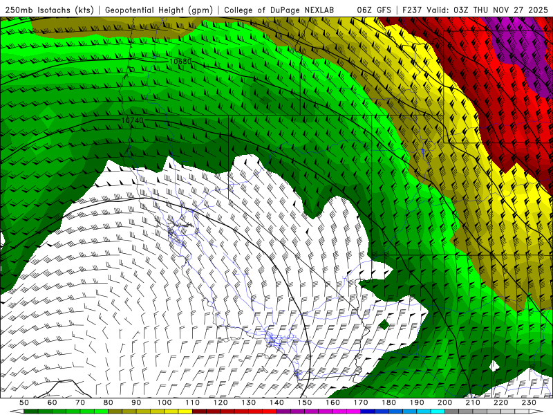
Task: Click the legend value 180
Action: coord(389,403)
